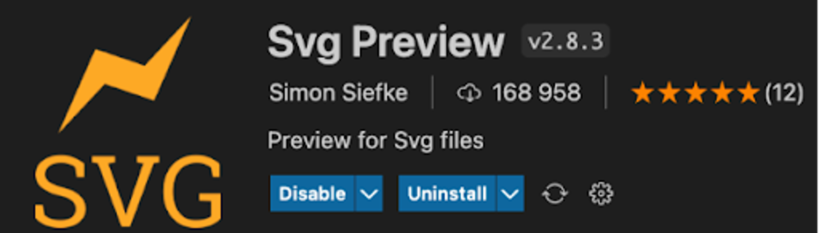Open the Svg Preview extension title
Screen dimensions: 819x233
[386, 42]
